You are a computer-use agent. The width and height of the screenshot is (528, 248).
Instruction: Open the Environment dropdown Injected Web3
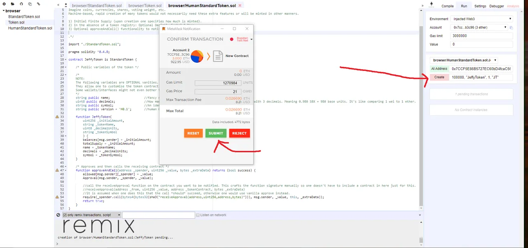pos(482,19)
